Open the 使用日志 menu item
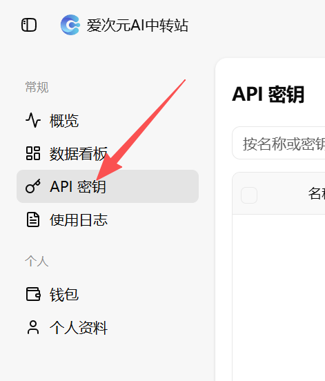This screenshot has width=325, height=381. [x=108, y=219]
